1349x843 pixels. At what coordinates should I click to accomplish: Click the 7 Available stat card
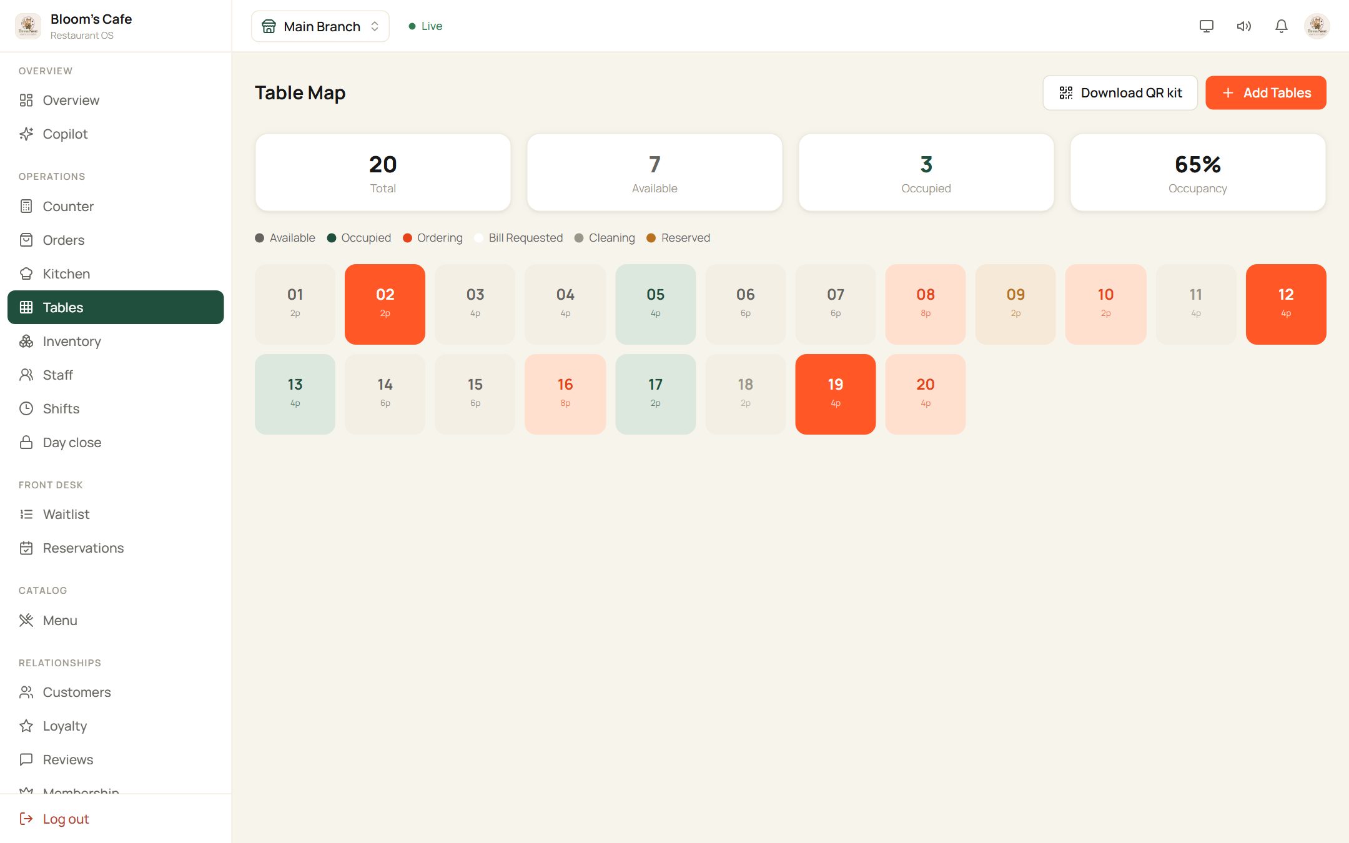point(655,172)
